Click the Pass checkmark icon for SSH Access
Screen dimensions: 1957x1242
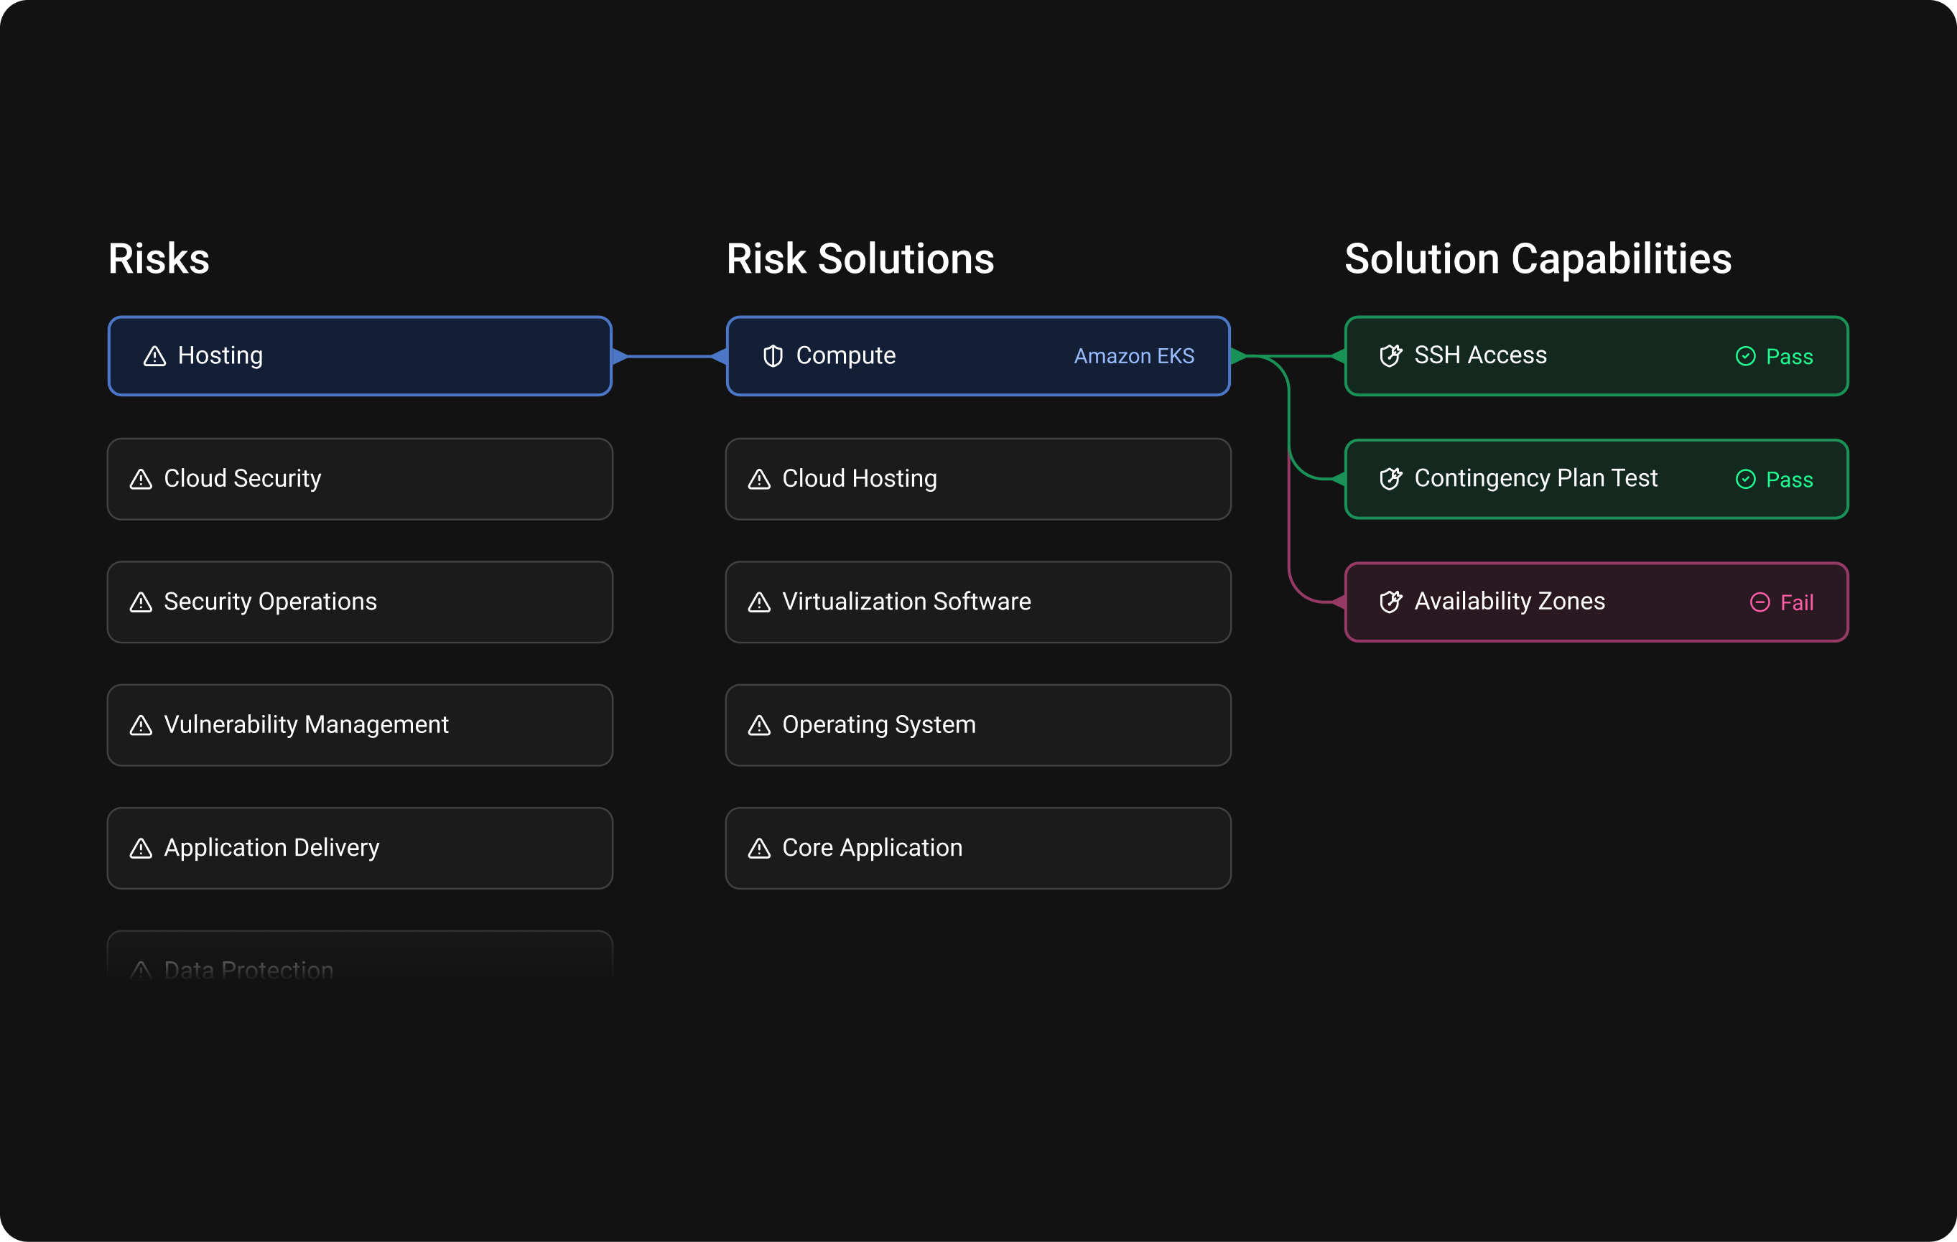[x=1746, y=357]
